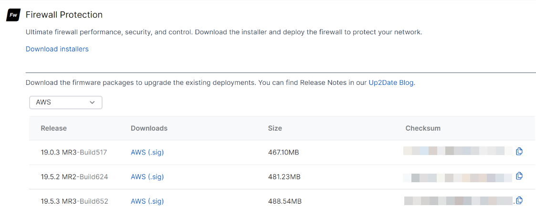The width and height of the screenshot is (536, 218).
Task: Open the Up2Date Blog link
Action: tap(391, 83)
